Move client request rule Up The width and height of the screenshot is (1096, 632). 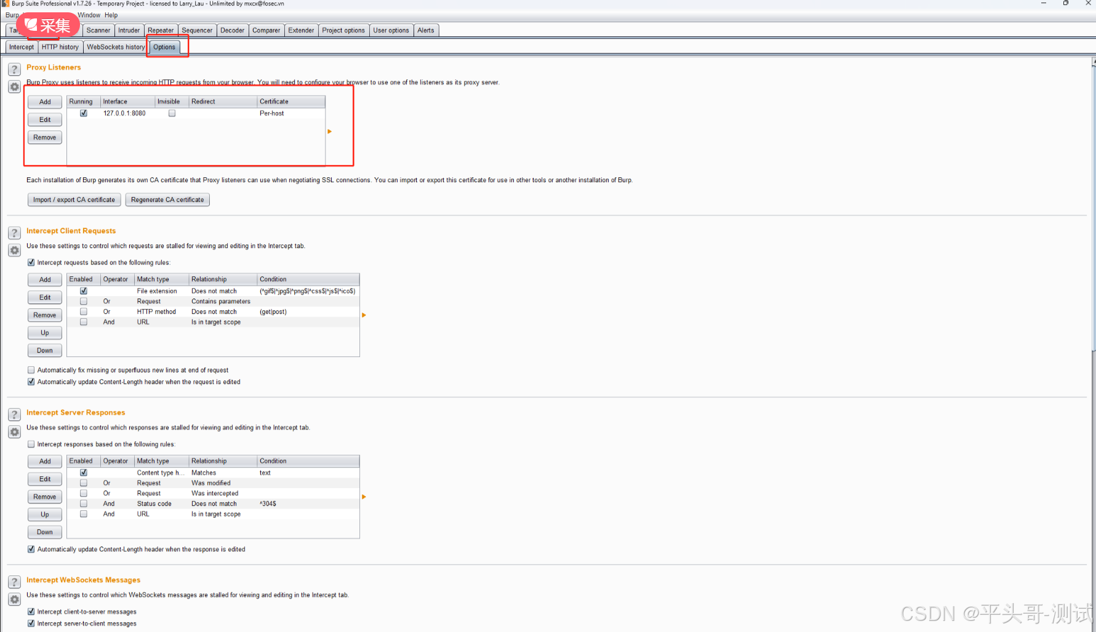[45, 333]
